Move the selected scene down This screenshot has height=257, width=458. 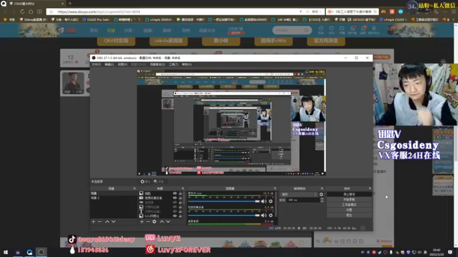(x=113, y=222)
